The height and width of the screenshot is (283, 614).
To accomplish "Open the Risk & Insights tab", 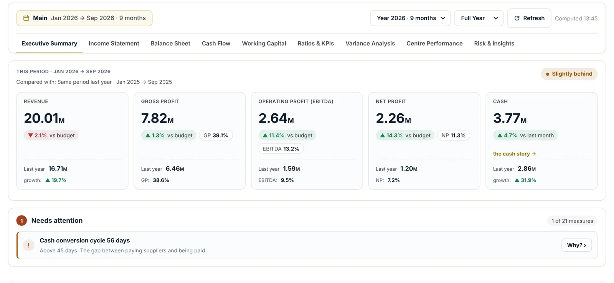I will [494, 43].
